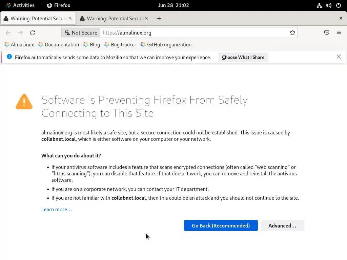Click the Not Secure lock icon
The height and width of the screenshot is (260, 347).
(67, 33)
